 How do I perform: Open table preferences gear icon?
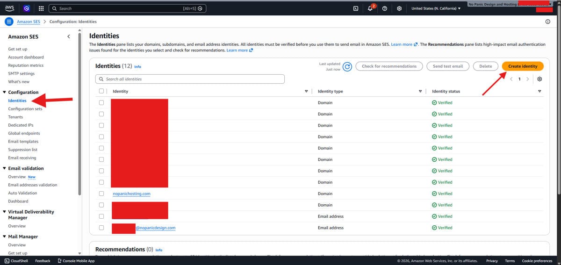[539, 79]
